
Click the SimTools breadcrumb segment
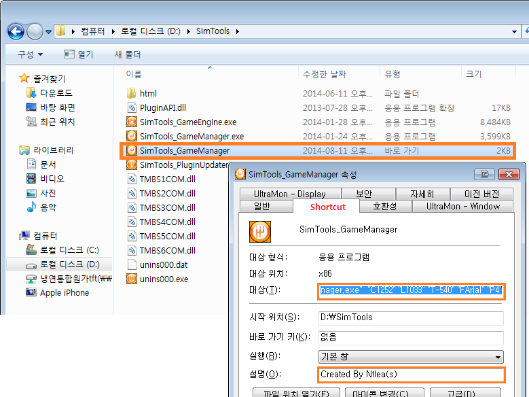[x=213, y=31]
